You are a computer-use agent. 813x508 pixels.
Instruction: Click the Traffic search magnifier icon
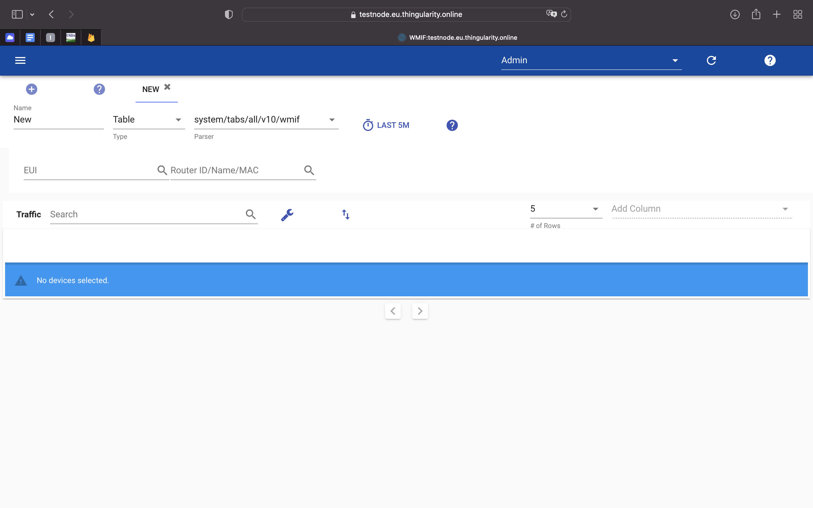[251, 214]
